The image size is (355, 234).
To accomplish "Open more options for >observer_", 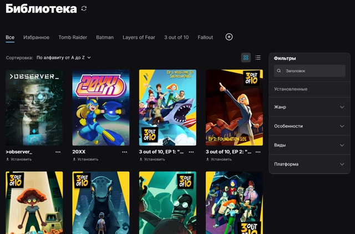I will 58,152.
